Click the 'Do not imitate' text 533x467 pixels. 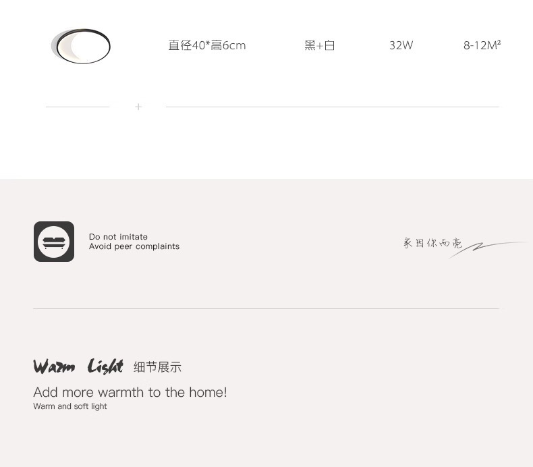pos(118,237)
